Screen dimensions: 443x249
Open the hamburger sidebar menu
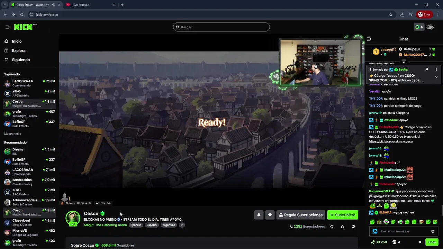coord(7,27)
